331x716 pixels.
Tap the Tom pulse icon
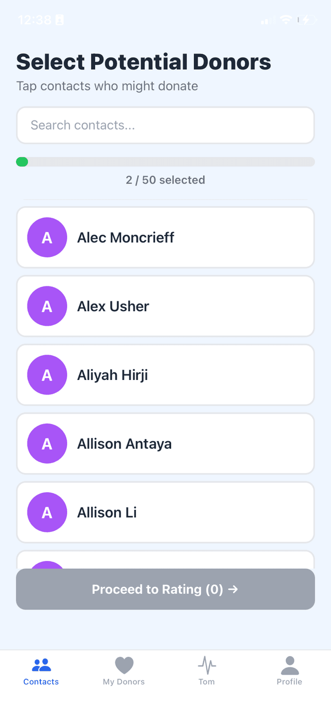(x=207, y=665)
